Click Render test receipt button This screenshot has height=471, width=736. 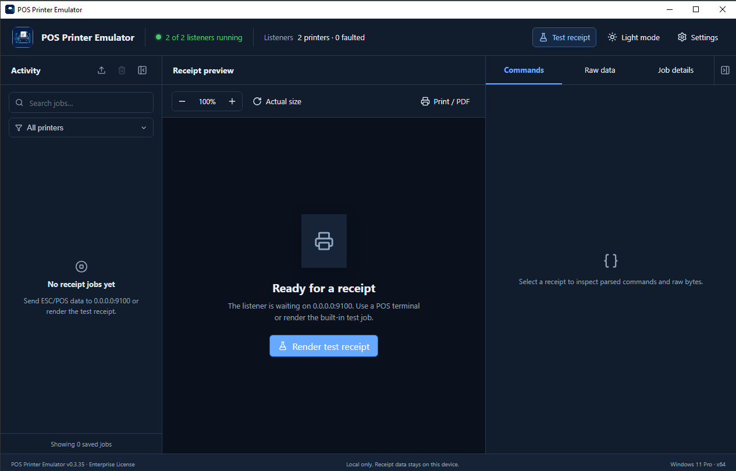pos(323,346)
